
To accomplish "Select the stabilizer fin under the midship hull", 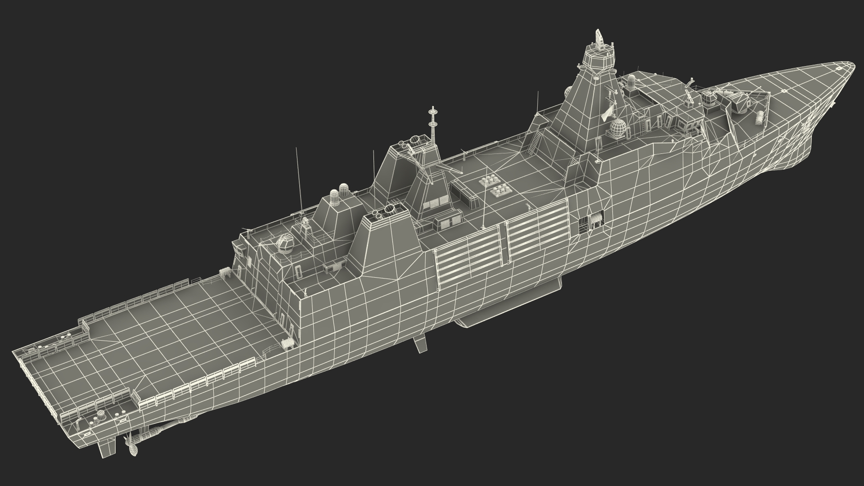I will pos(420,344).
